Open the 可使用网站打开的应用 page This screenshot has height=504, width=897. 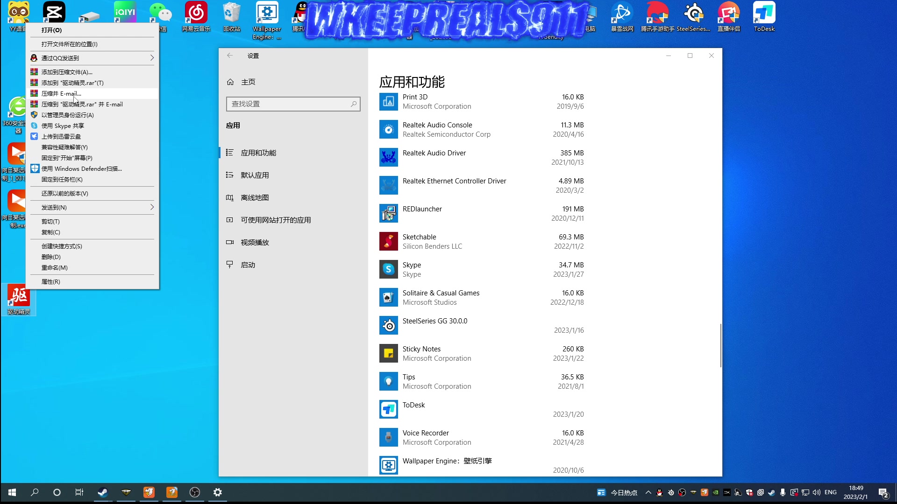click(293, 220)
